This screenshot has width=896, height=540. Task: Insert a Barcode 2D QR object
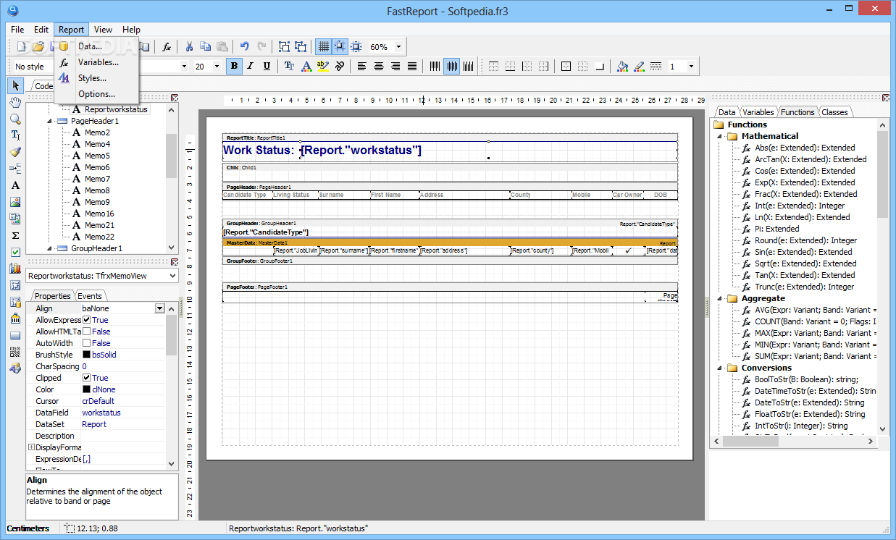pos(15,352)
